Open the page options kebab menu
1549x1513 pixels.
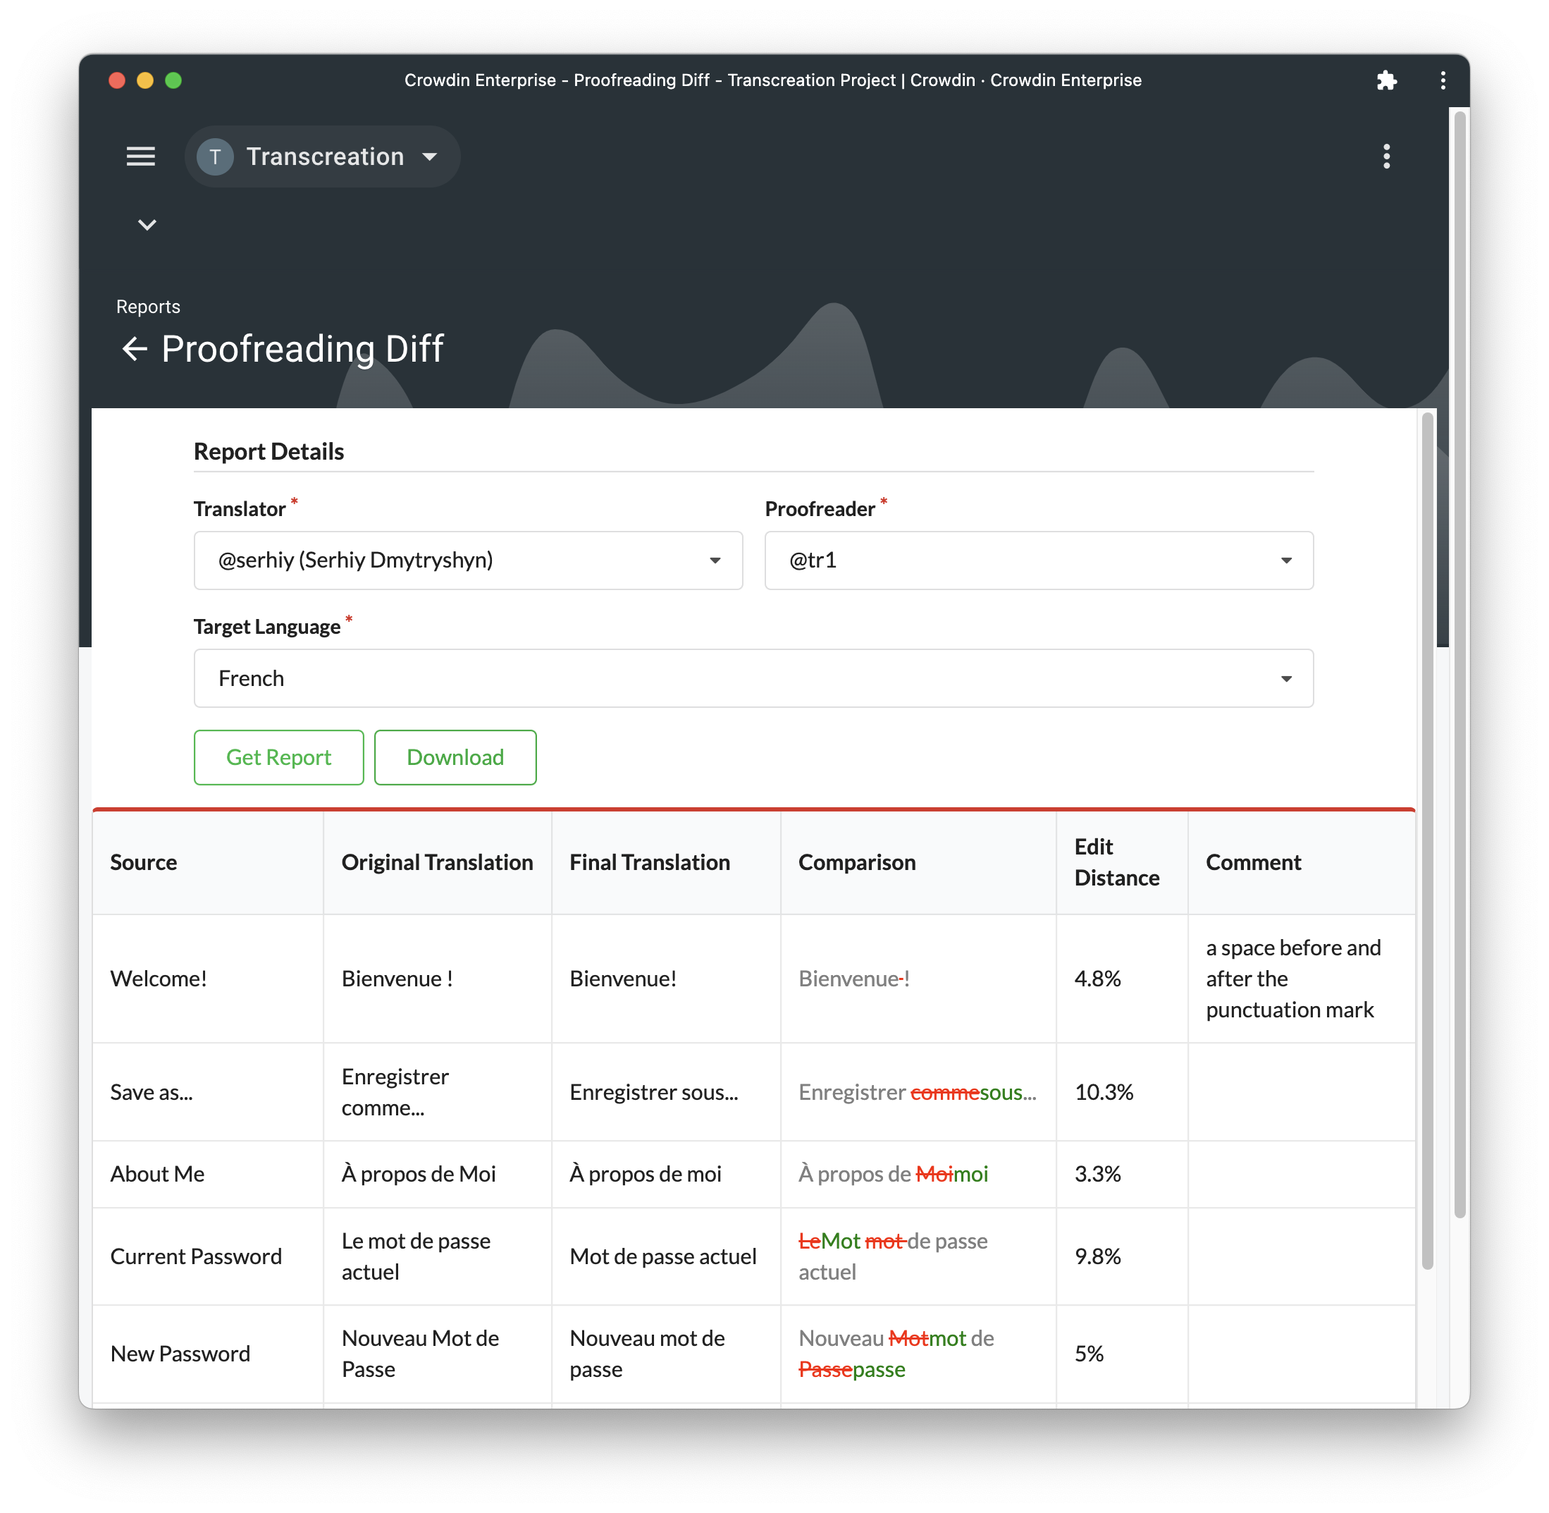tap(1386, 157)
